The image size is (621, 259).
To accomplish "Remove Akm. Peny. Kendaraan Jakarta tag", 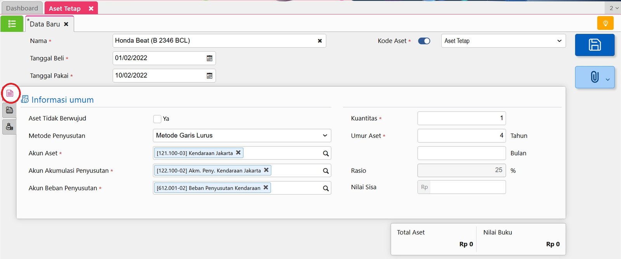I will coord(266,170).
